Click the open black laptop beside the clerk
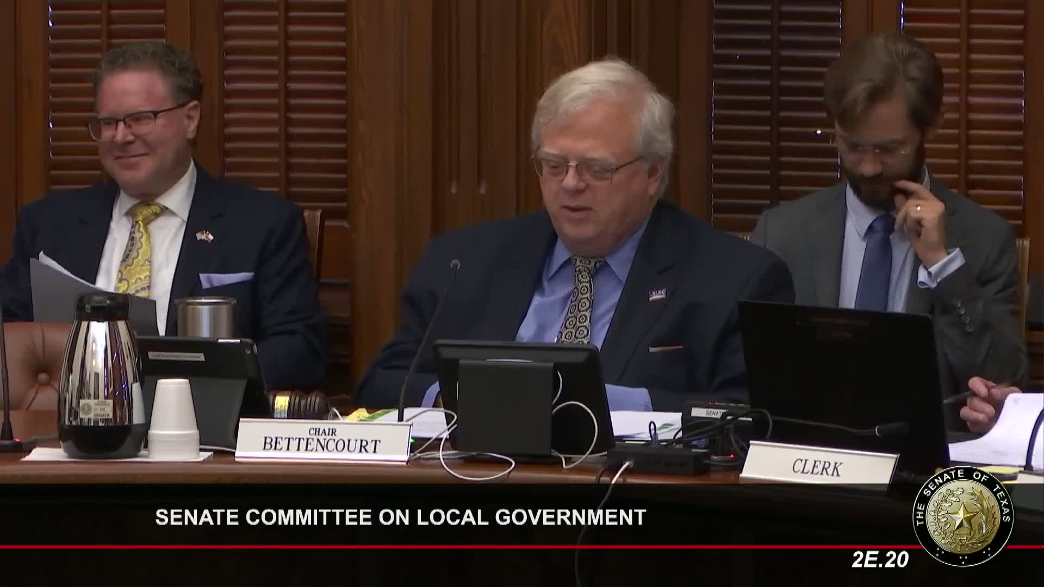This screenshot has height=587, width=1044. click(840, 370)
